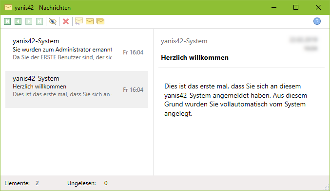
Task: Click the first message's 'Fr 16:04' timestamp
Action: click(133, 52)
